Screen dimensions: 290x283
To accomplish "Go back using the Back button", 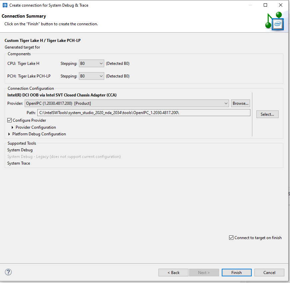I will [x=173, y=272].
